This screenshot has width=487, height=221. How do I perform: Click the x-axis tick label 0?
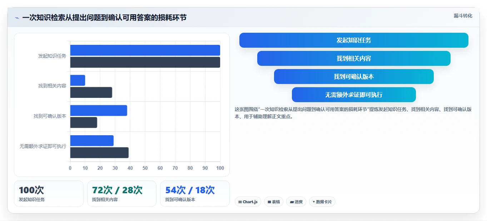coord(70,168)
